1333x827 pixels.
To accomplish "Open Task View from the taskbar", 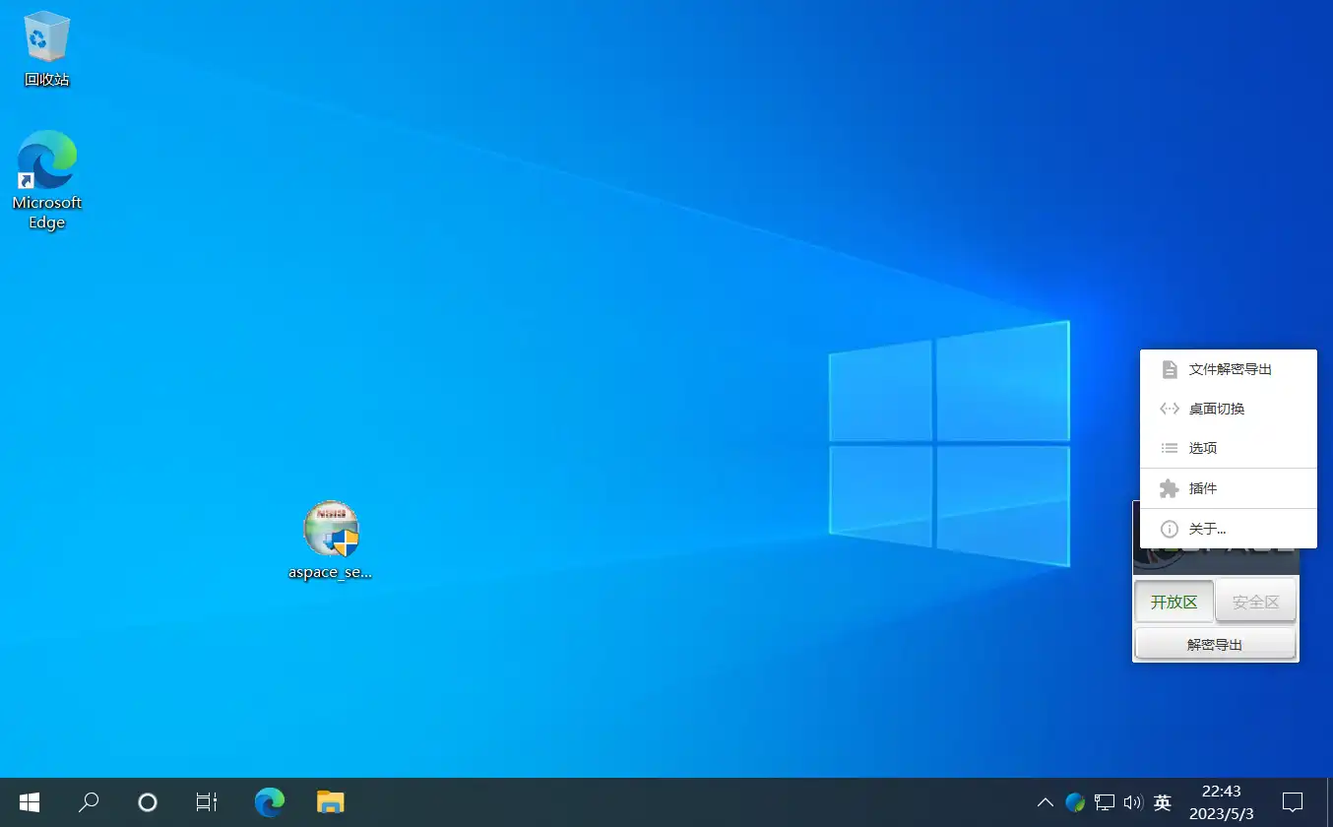I will 207,802.
